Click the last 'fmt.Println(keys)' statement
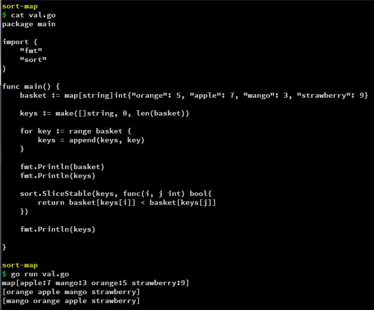 click(58, 229)
